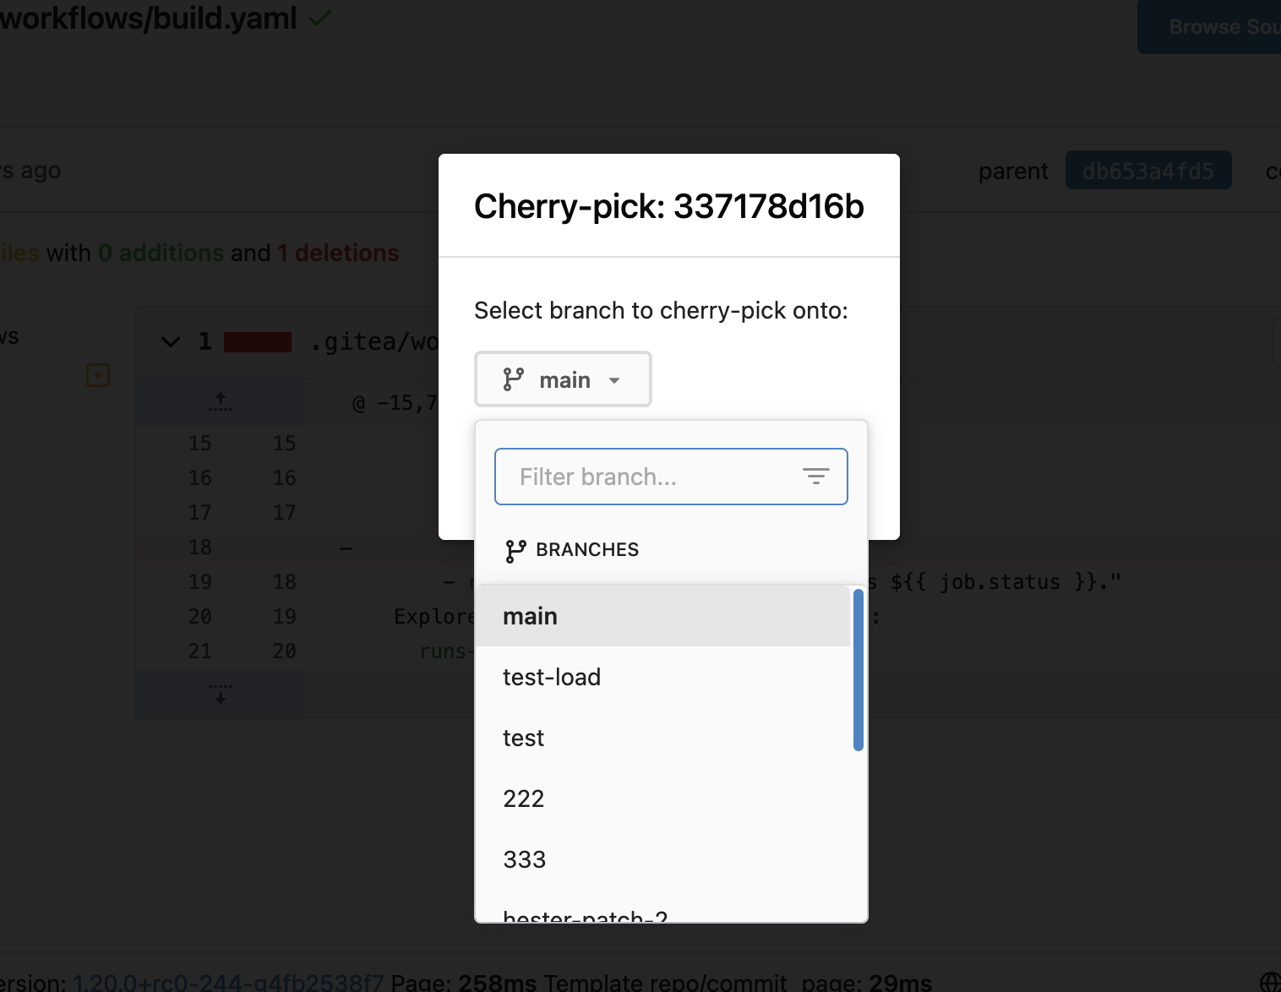Click the git branch icon in selector
The image size is (1281, 992).
(513, 379)
